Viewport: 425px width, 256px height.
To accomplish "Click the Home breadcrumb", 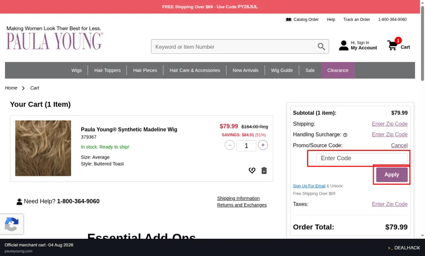I will [x=11, y=88].
